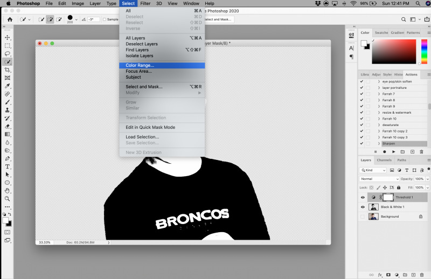Screen dimensions: 431x279
Task: Begin recording an action
Action: pos(385,152)
